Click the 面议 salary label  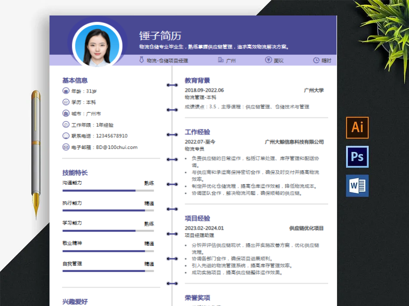pos(279,61)
